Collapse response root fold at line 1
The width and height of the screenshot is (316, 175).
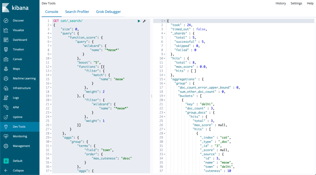pyautogui.click(x=164, y=21)
